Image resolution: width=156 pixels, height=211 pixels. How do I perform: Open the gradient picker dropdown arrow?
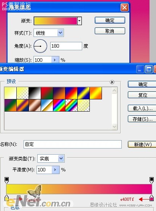[x=80, y=21]
